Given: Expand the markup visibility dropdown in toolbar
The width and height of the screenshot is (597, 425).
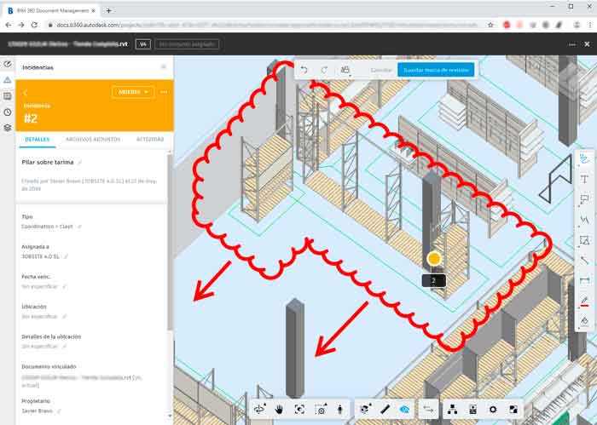Looking at the screenshot, I should 345,70.
